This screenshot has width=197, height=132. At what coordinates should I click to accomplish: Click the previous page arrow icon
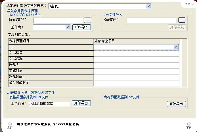coord(10,124)
